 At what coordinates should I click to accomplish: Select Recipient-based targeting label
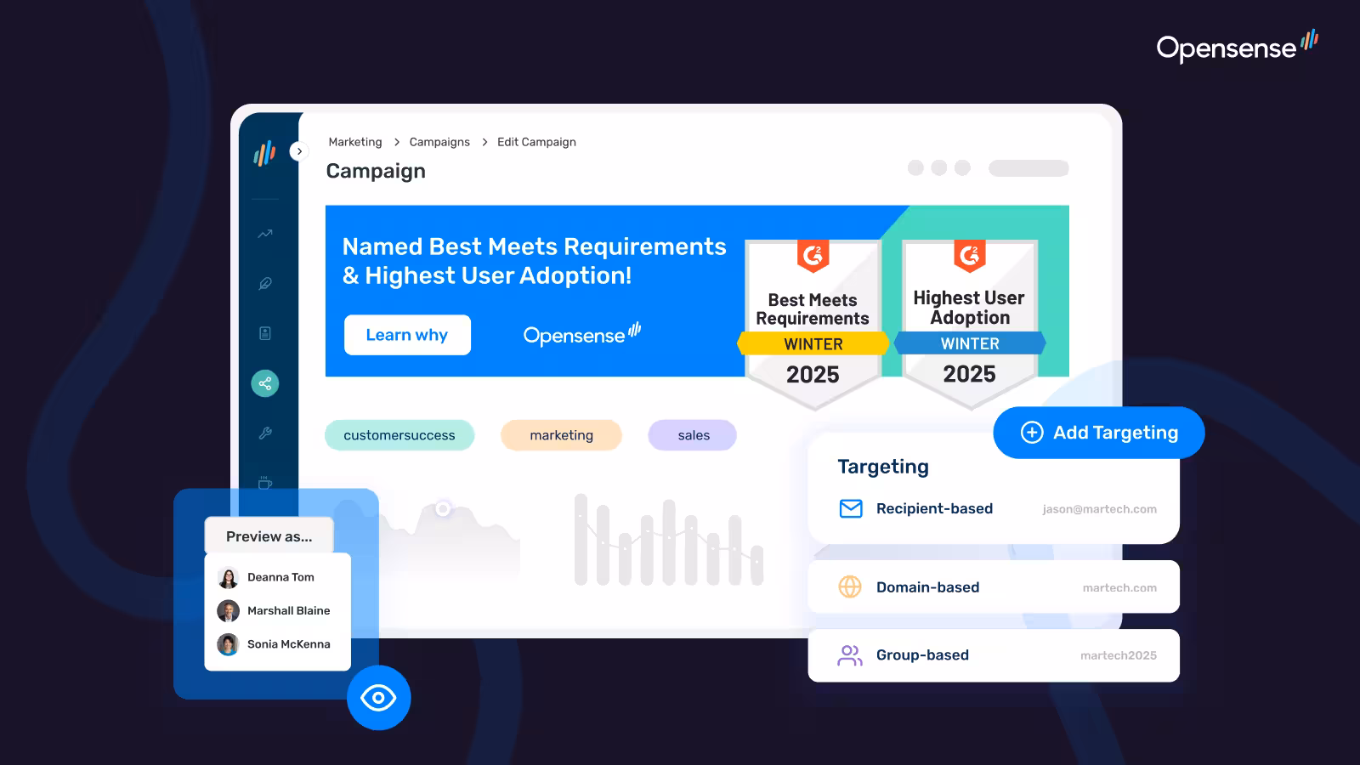click(x=934, y=508)
